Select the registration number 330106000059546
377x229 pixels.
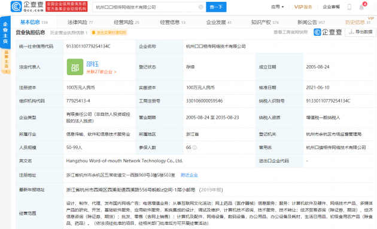point(205,101)
